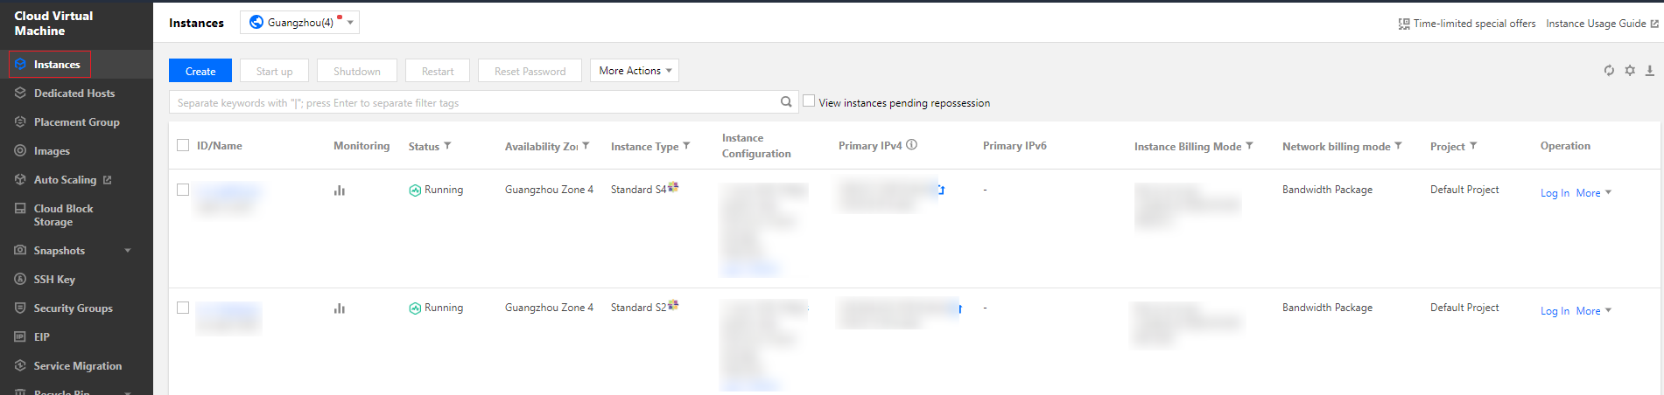Image resolution: width=1664 pixels, height=395 pixels.
Task: Click the download list icon
Action: pos(1650,71)
